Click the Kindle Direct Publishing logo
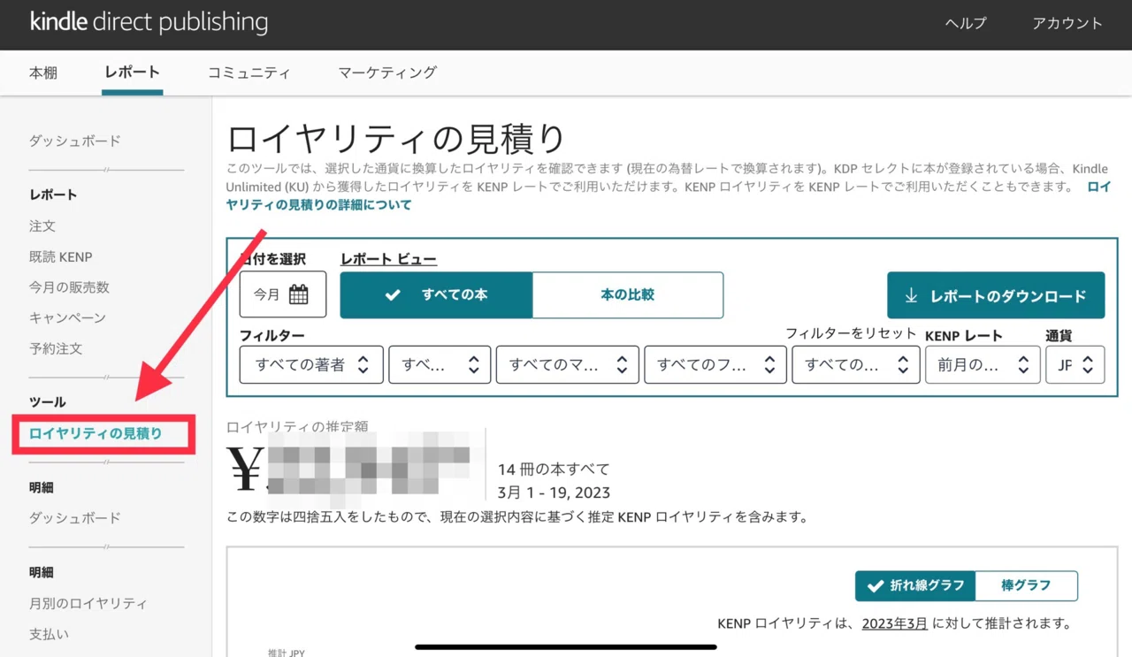 [149, 23]
